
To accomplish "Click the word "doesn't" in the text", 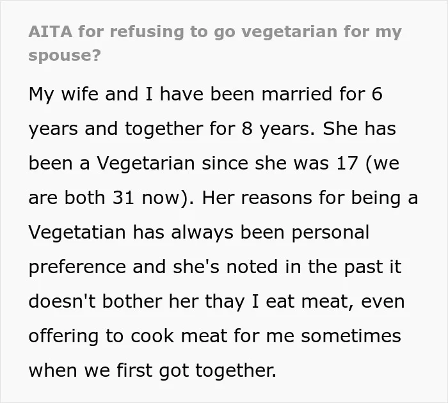I will [62, 301].
